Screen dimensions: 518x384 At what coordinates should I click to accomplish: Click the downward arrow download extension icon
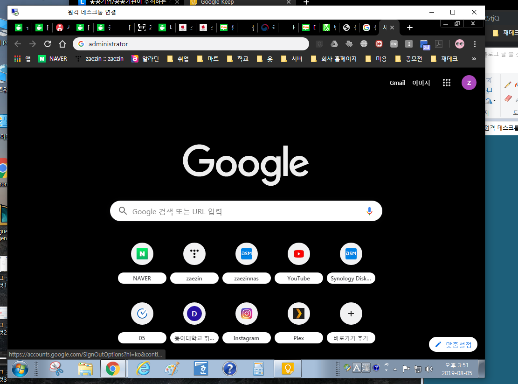point(349,44)
